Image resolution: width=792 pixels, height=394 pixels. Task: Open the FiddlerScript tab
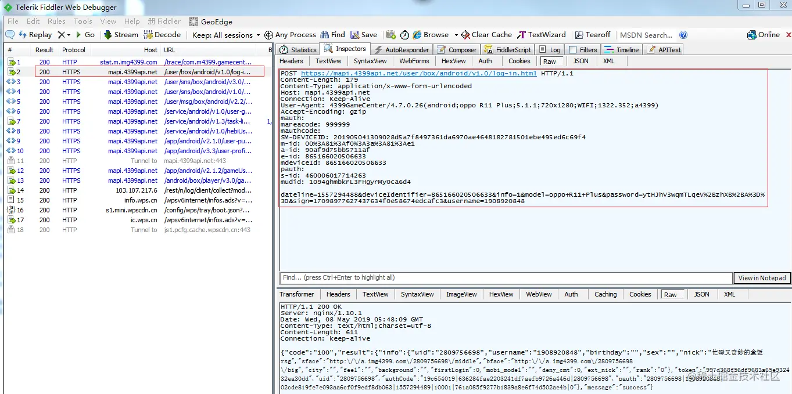coord(508,50)
